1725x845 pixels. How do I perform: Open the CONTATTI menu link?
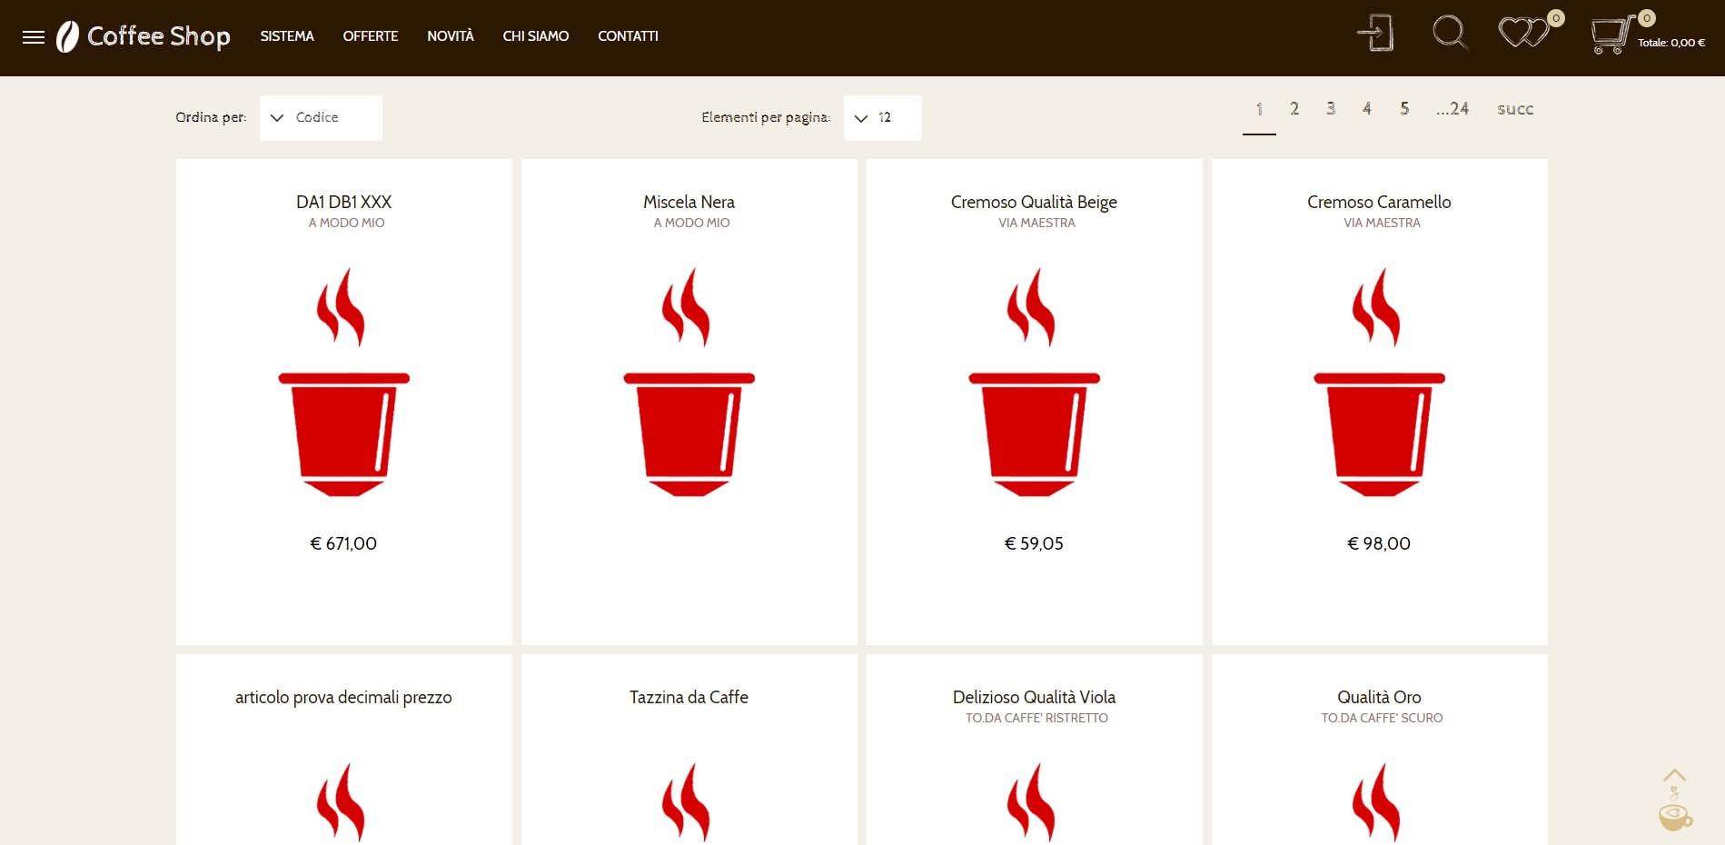click(x=628, y=36)
